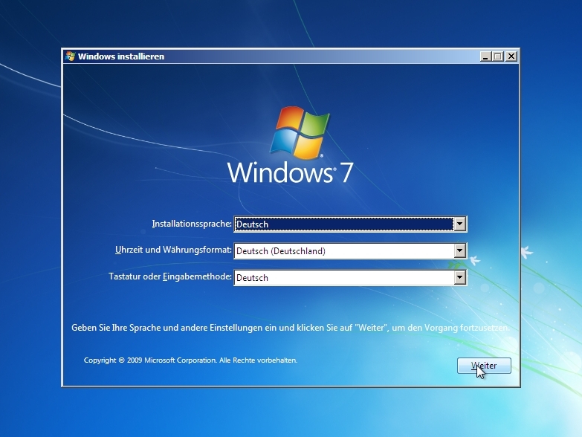Maximize the Windows installieren window
The width and height of the screenshot is (582, 437).
(x=498, y=56)
